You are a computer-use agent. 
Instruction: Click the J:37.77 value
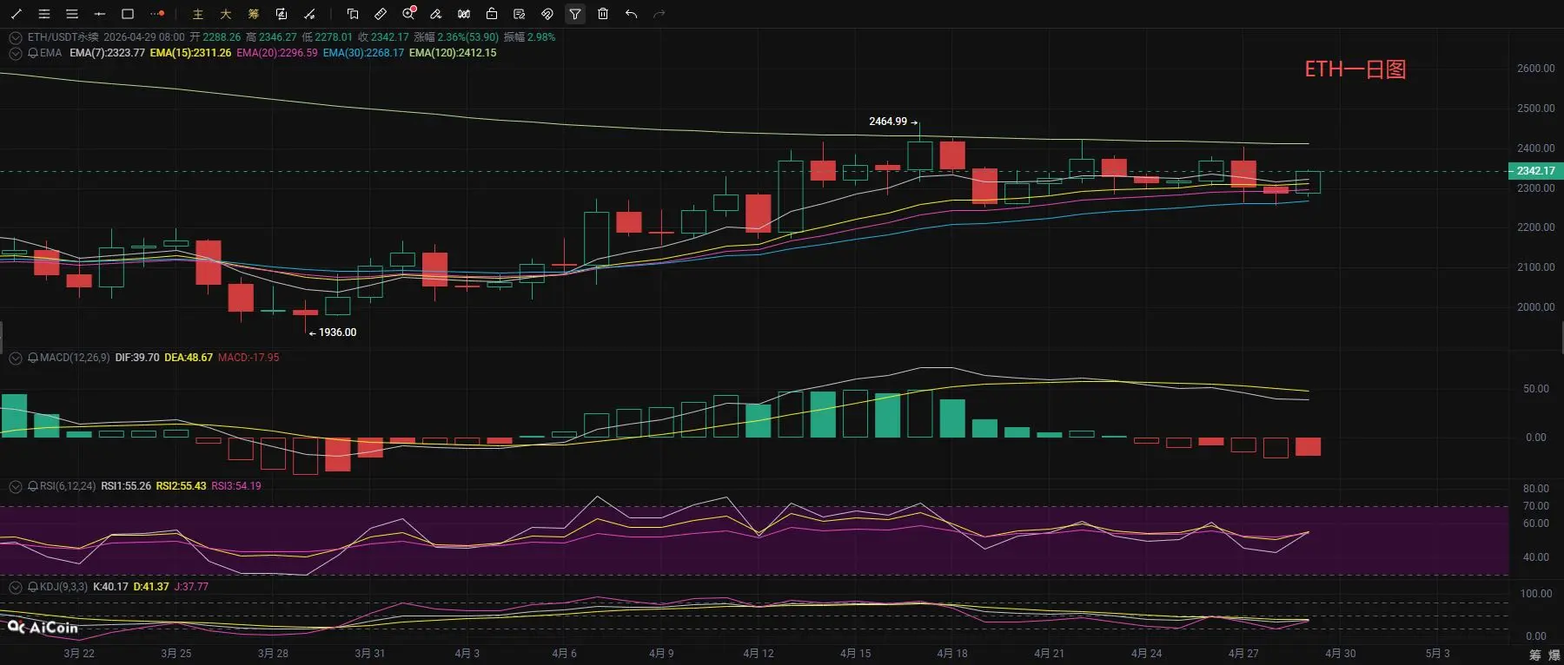[191, 587]
